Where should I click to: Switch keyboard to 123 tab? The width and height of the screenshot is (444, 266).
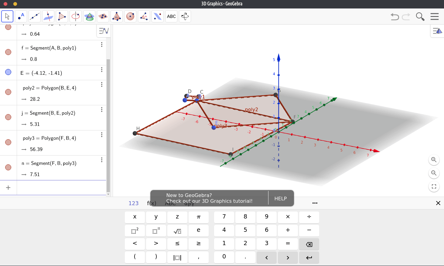click(x=134, y=203)
